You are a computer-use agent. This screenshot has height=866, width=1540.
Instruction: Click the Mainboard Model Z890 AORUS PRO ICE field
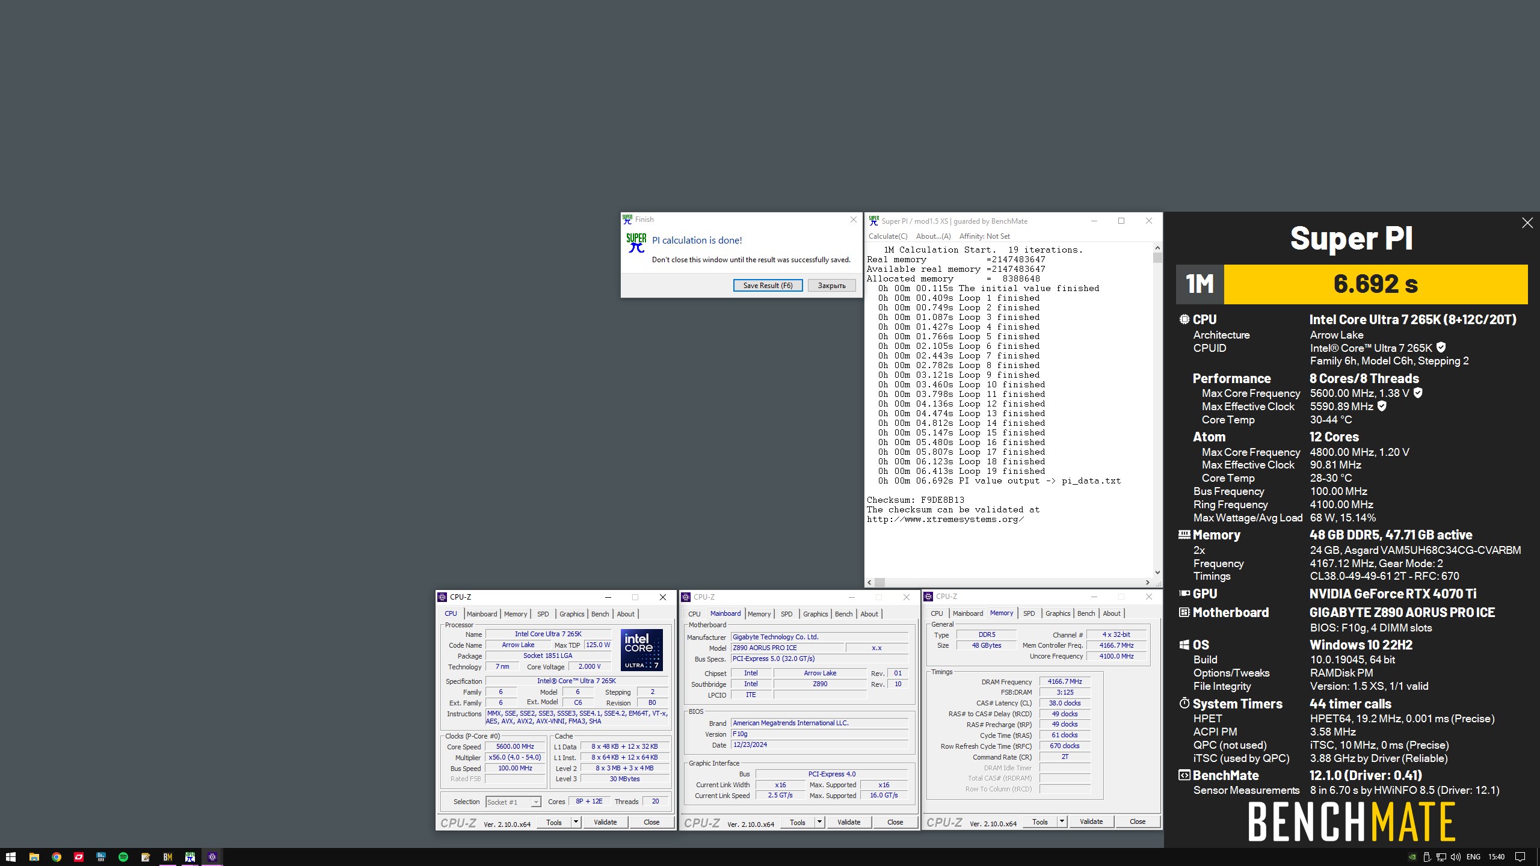[x=787, y=648]
